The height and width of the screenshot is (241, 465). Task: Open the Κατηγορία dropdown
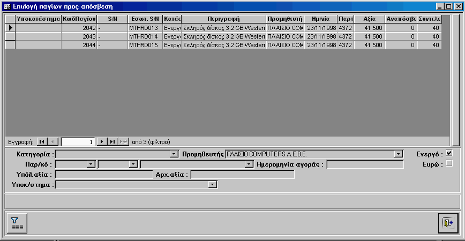pos(174,154)
